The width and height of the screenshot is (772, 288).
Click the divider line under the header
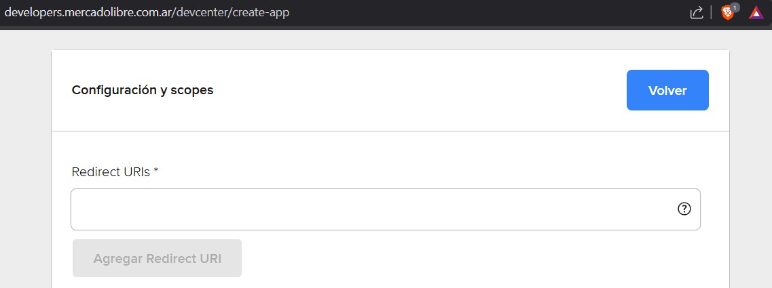[390, 131]
